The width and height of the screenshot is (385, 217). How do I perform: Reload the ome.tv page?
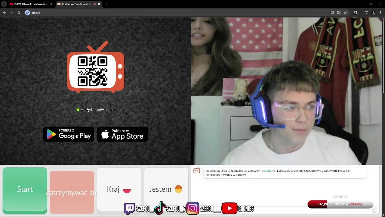tap(19, 13)
